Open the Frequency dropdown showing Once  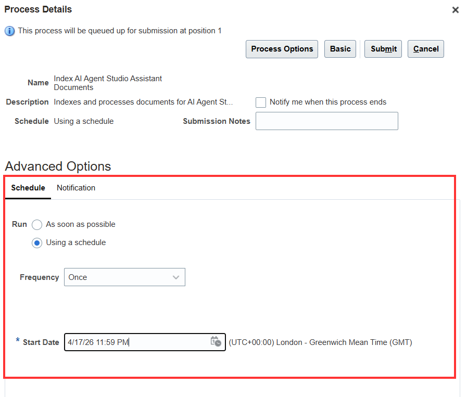pyautogui.click(x=124, y=277)
